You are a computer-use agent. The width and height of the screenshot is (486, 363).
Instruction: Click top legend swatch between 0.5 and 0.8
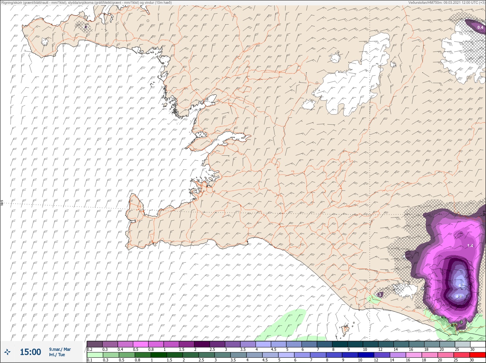click(140, 344)
